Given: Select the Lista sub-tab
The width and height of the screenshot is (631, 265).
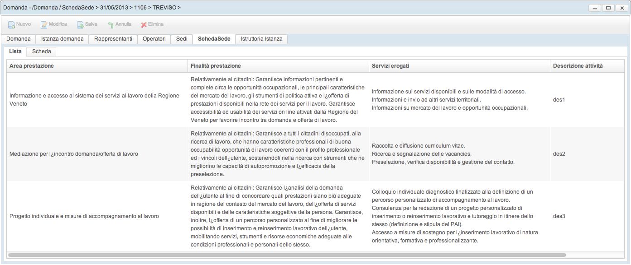Looking at the screenshot, I should pos(15,51).
